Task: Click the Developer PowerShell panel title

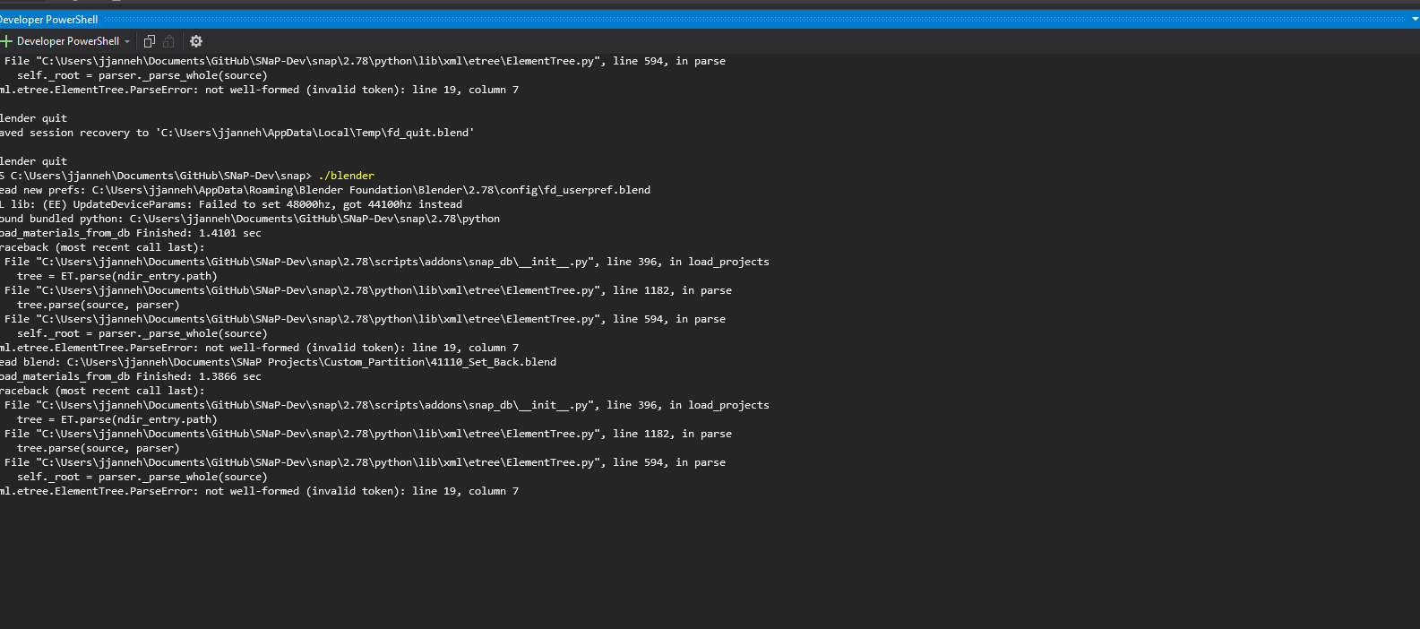Action: point(48,19)
